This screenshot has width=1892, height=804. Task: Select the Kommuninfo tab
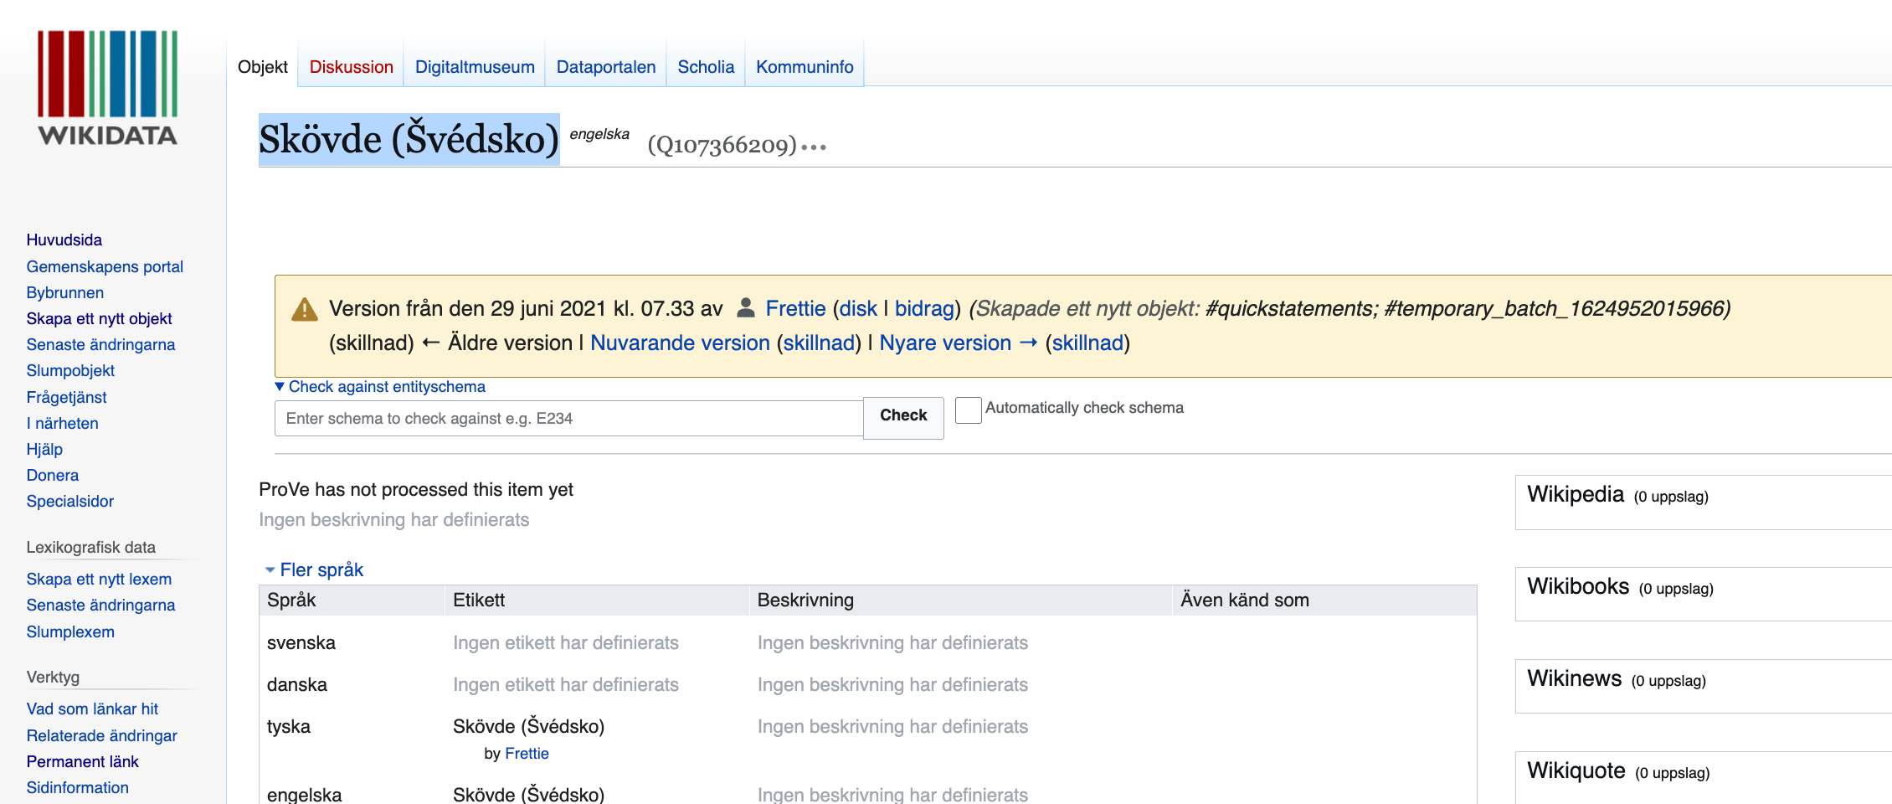805,67
